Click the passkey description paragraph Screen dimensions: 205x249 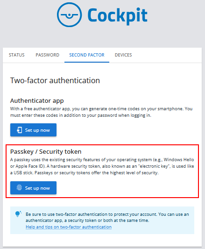pos(102,166)
